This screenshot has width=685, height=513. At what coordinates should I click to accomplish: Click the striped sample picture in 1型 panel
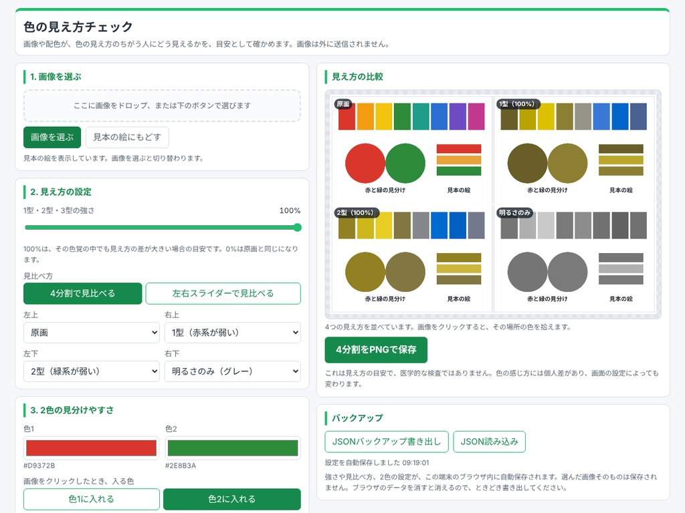[621, 160]
